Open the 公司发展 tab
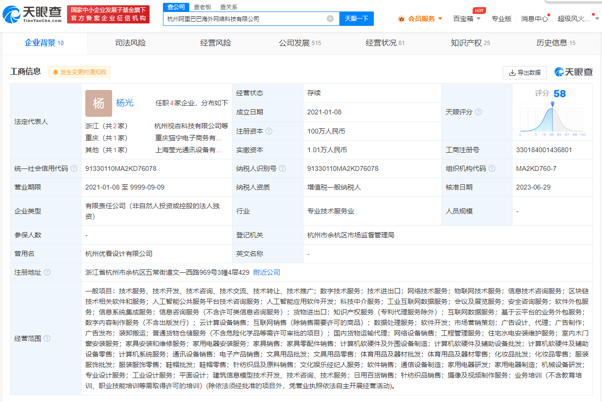 (300, 43)
